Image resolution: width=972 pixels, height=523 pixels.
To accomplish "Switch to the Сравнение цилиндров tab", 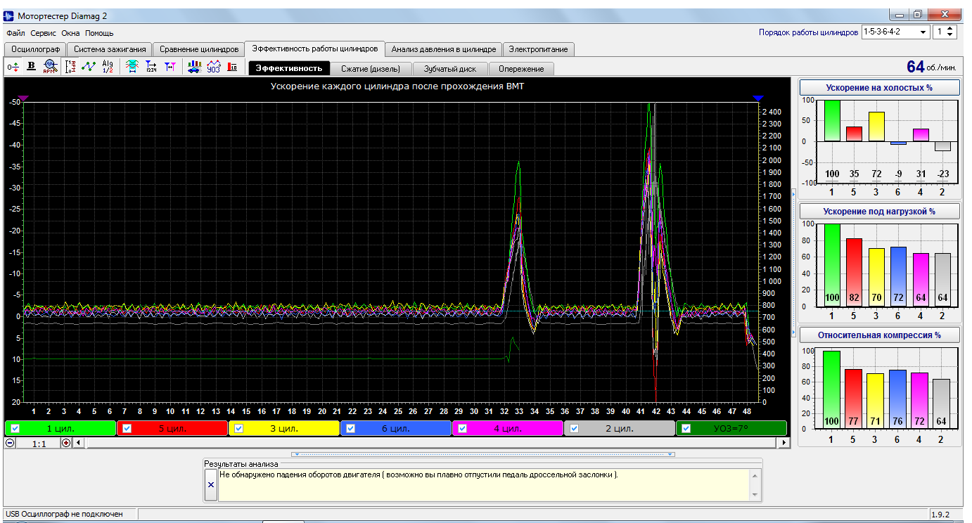I will (x=199, y=49).
